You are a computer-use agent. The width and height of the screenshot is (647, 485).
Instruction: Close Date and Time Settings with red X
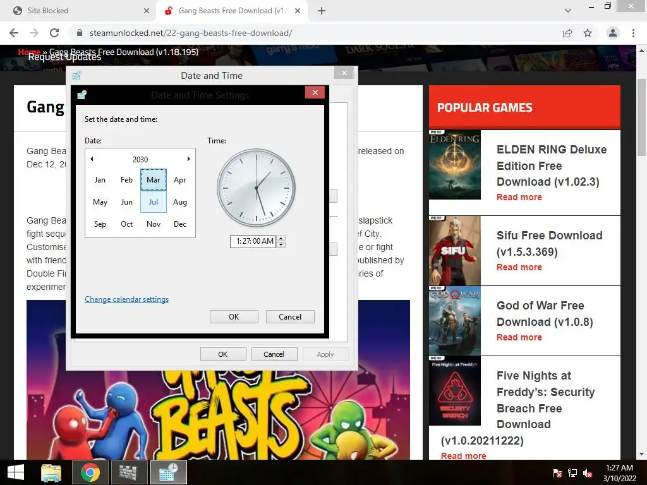(x=315, y=92)
